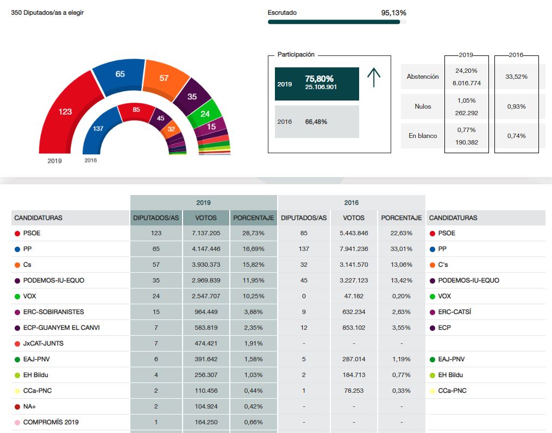Image resolution: width=552 pixels, height=433 pixels.
Task: Click the orange Cs party dot
Action: coord(17,265)
